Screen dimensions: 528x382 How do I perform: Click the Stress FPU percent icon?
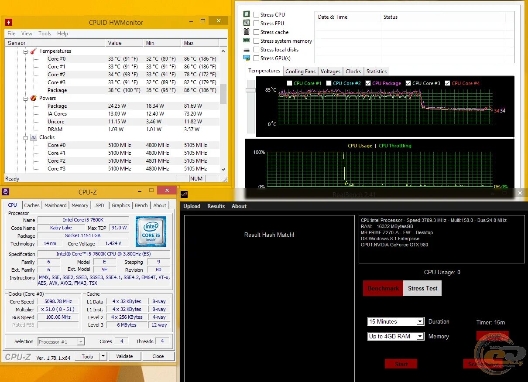(x=247, y=23)
